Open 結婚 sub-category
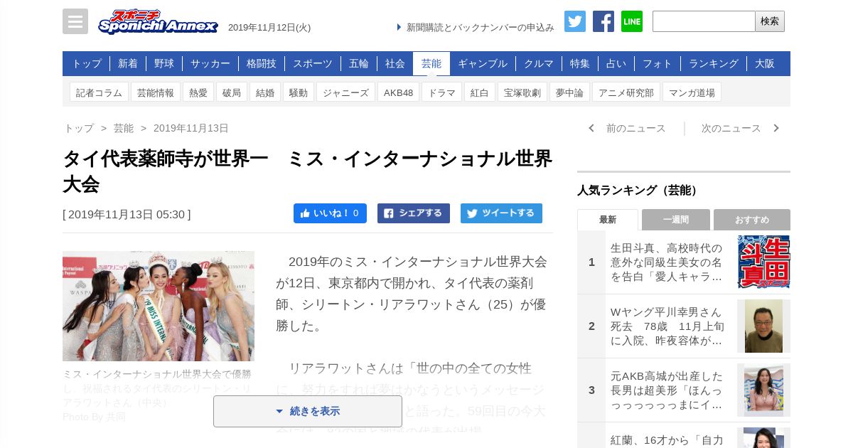The width and height of the screenshot is (853, 448). [x=265, y=92]
